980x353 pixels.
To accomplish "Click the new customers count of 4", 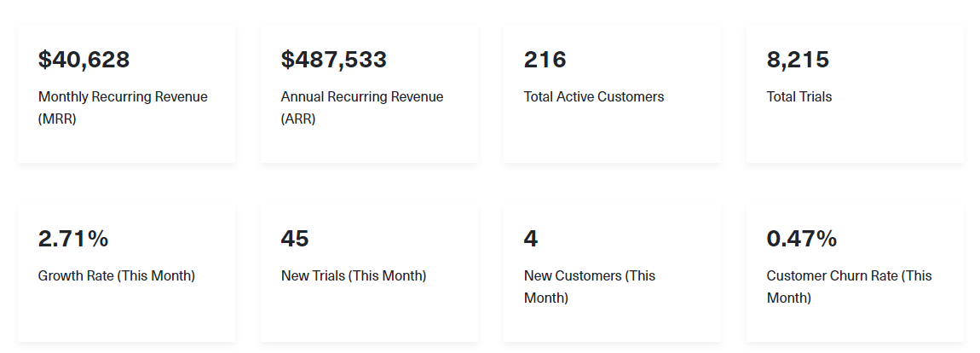I will tap(531, 239).
